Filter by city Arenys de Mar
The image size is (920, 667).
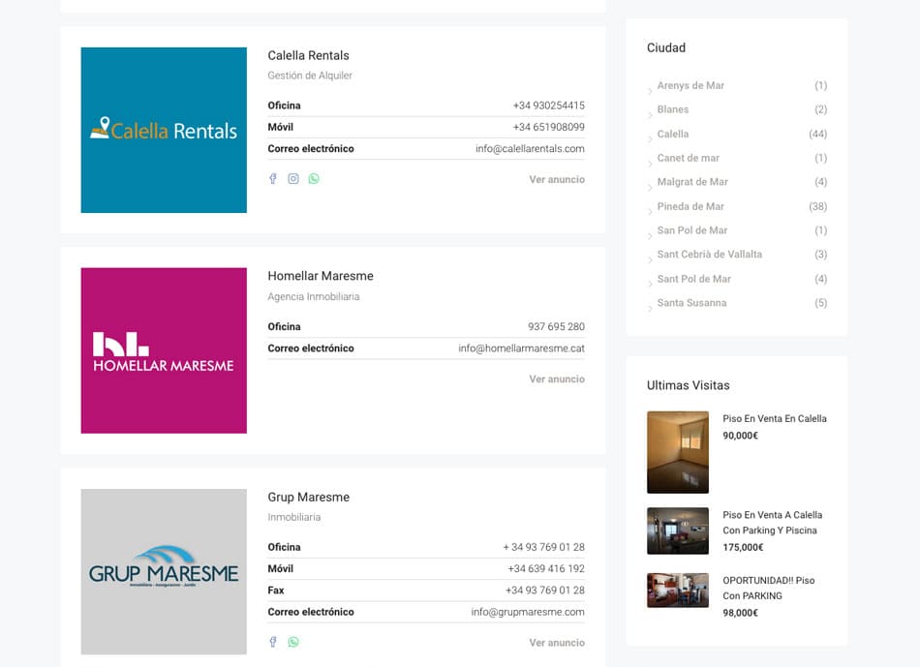click(x=690, y=86)
